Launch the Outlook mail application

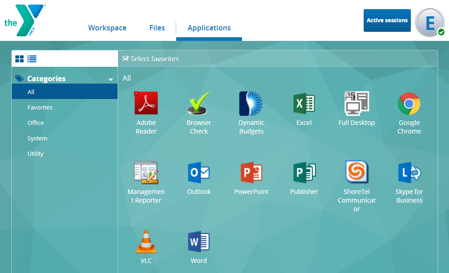198,173
